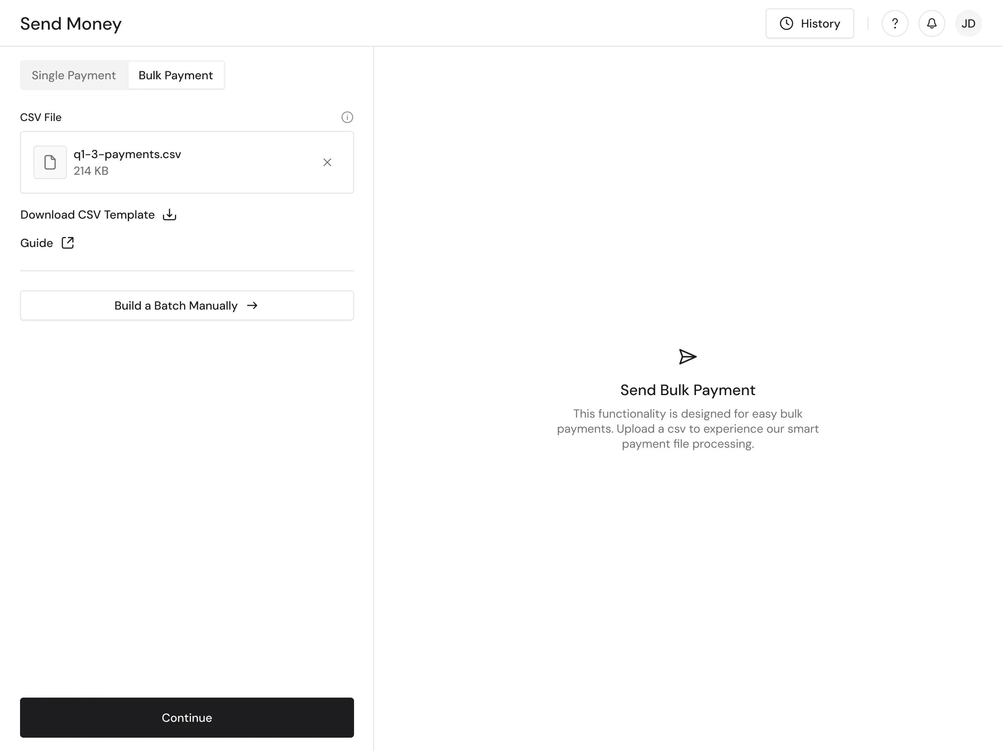1002x751 pixels.
Task: Click the CSV File info icon
Action: coord(347,117)
